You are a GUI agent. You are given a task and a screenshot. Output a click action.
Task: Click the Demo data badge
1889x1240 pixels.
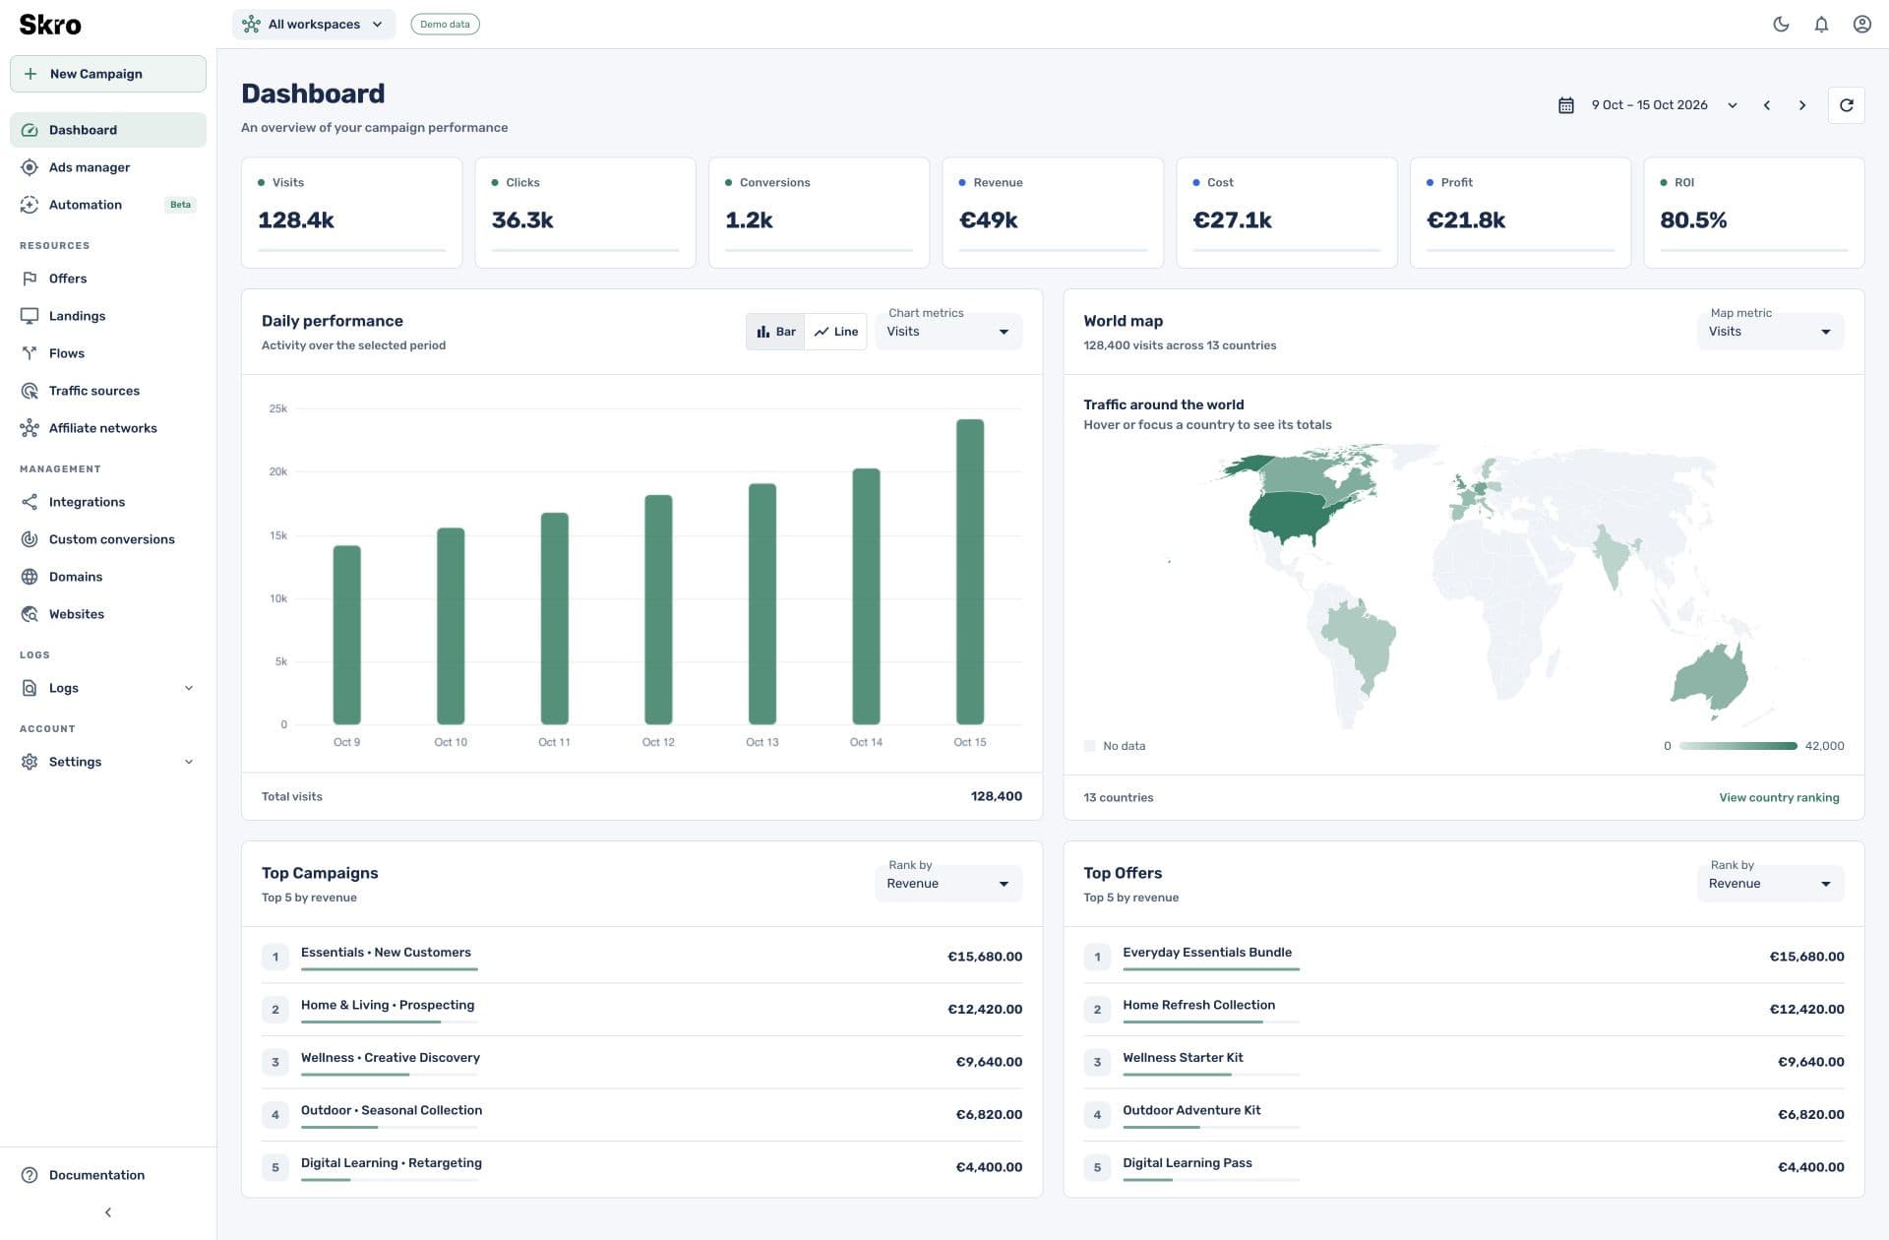coord(445,25)
